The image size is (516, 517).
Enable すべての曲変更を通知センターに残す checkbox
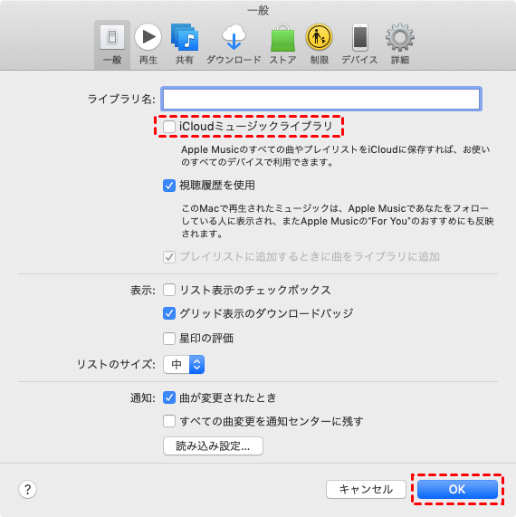169,421
